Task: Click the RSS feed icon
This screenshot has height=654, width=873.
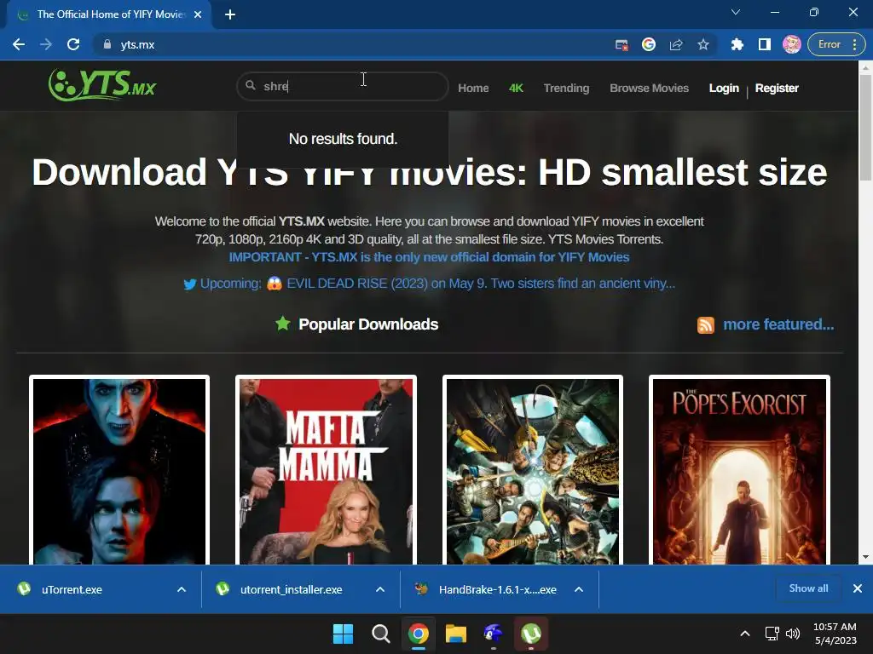Action: (x=705, y=324)
